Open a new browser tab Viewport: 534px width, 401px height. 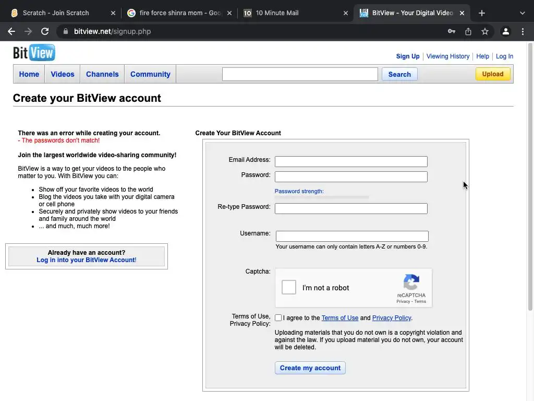(482, 13)
